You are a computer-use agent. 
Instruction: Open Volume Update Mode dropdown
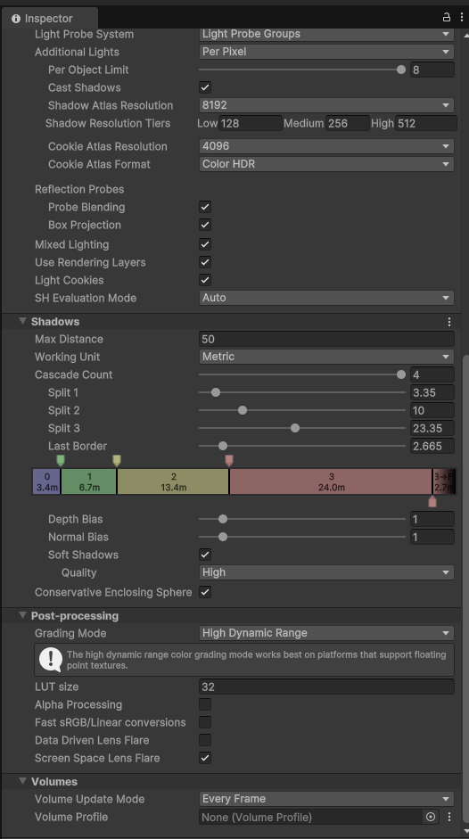(326, 799)
